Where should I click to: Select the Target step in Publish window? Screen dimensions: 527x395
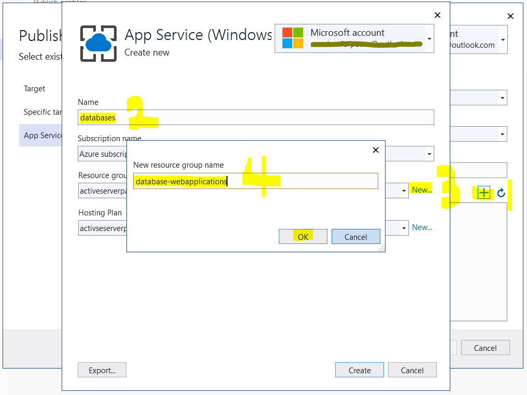pos(34,89)
